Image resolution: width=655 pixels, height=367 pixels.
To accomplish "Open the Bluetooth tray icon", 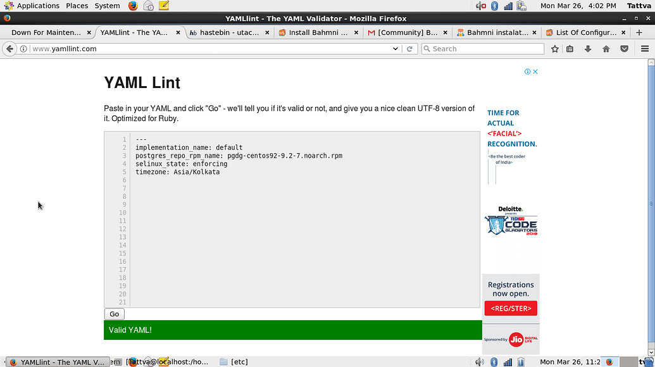I will 494,6.
